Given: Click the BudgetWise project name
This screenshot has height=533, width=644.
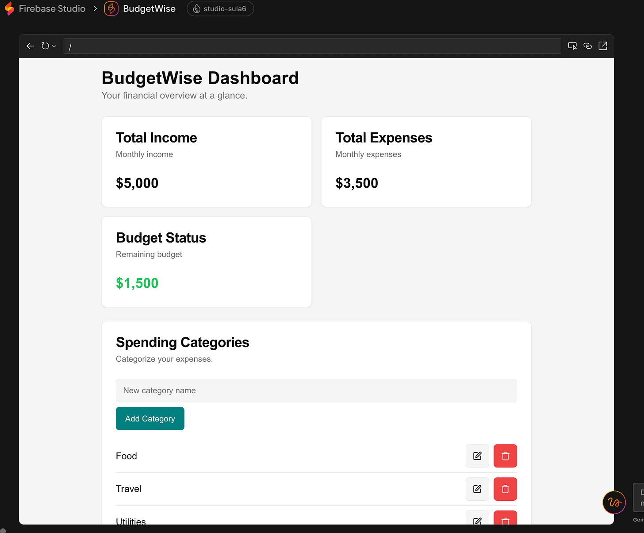Looking at the screenshot, I should click(x=149, y=8).
